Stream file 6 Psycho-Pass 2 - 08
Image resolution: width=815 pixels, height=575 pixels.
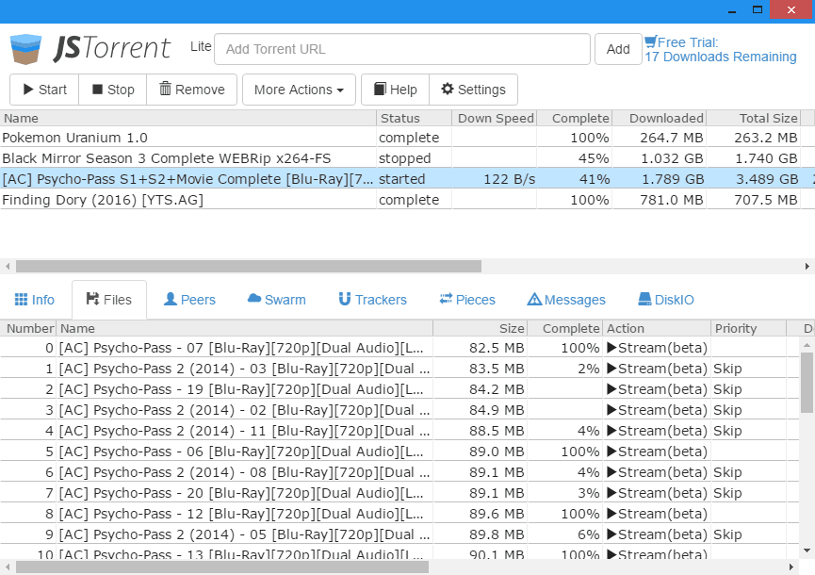tap(657, 472)
